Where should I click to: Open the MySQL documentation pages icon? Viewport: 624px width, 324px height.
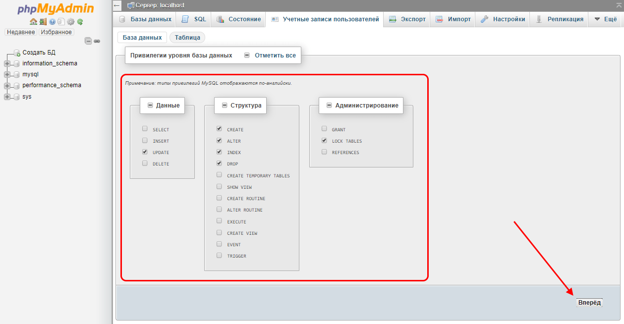point(61,22)
